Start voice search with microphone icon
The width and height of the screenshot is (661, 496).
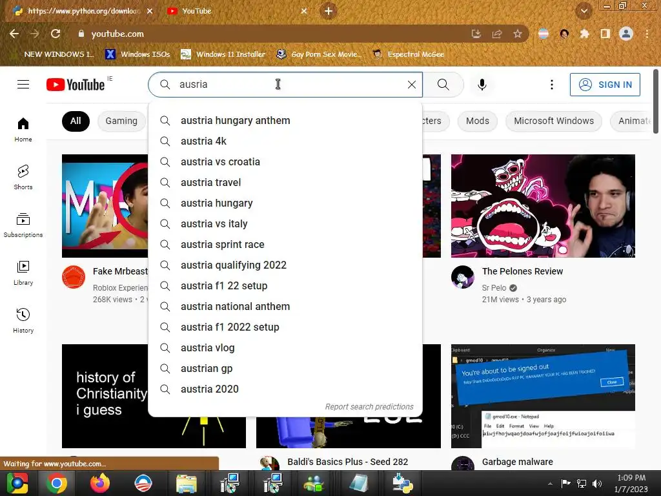pos(482,85)
